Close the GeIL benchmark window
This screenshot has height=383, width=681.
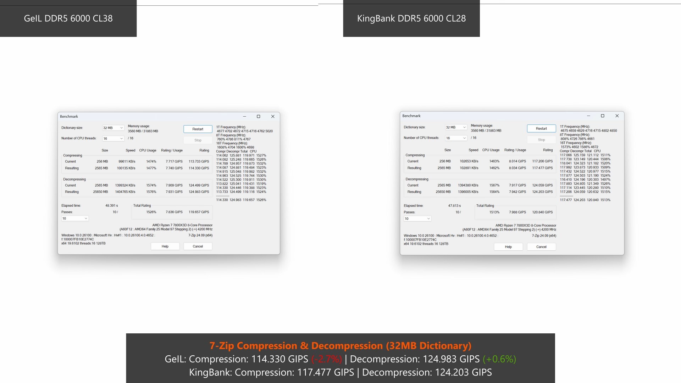(x=273, y=116)
